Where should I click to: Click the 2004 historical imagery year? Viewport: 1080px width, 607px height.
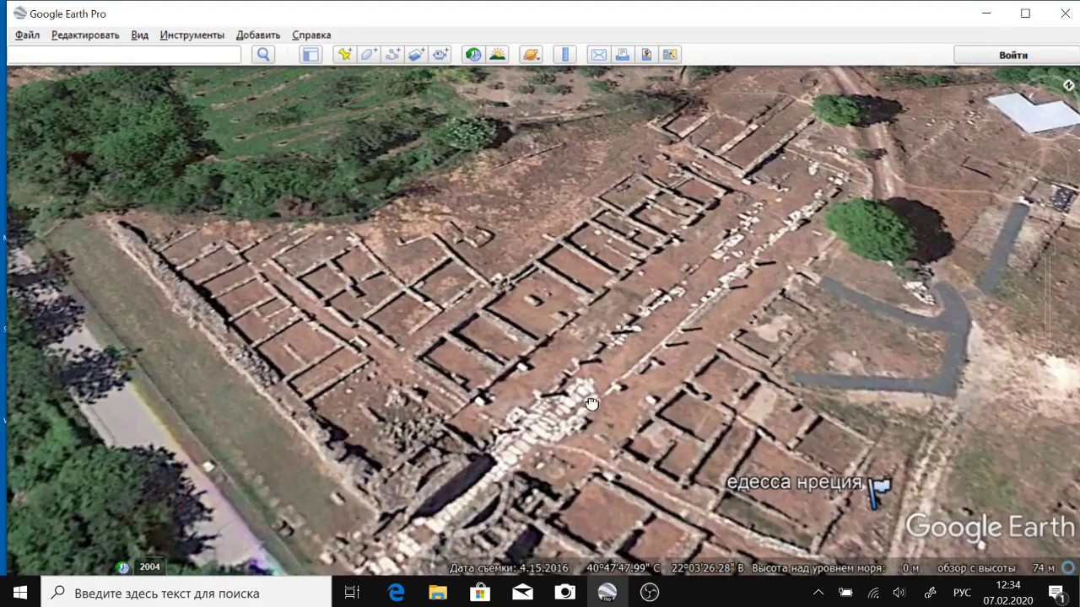click(149, 567)
